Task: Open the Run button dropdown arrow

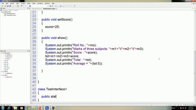Action: tap(58, 6)
